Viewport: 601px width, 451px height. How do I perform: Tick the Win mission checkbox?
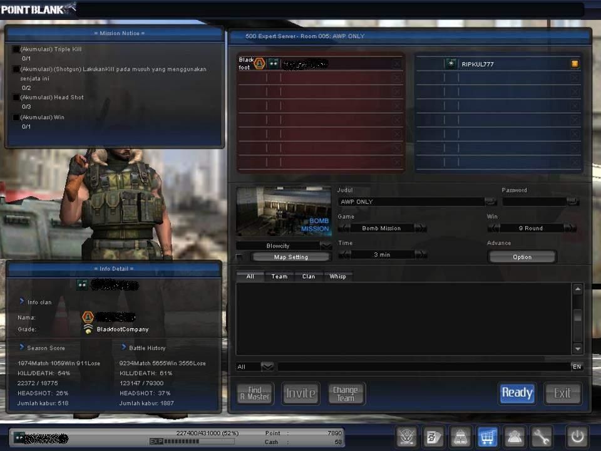tap(16, 117)
